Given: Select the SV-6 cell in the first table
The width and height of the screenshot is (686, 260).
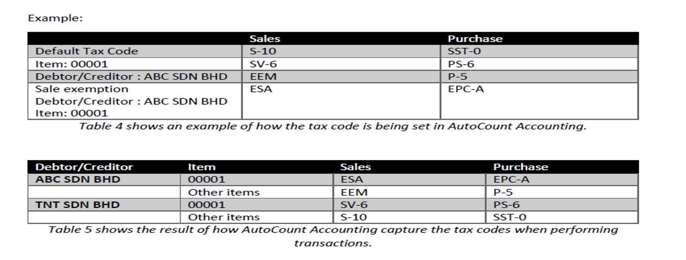Looking at the screenshot, I should (263, 64).
